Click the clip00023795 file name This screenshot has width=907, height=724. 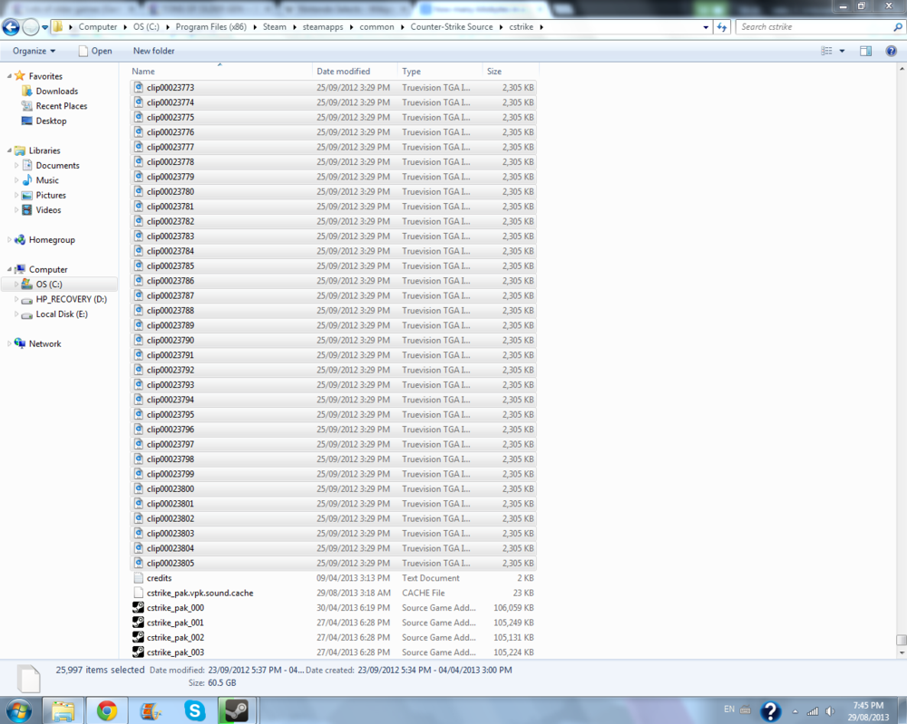point(171,414)
